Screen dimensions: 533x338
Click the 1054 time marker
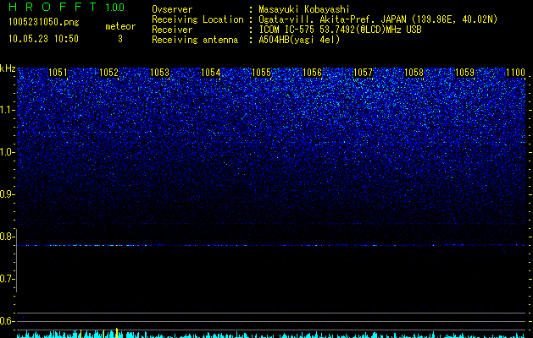[210, 73]
